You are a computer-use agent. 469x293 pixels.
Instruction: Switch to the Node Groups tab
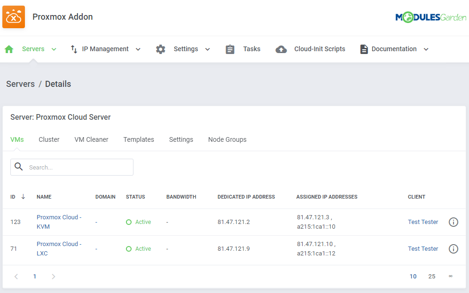coord(227,139)
